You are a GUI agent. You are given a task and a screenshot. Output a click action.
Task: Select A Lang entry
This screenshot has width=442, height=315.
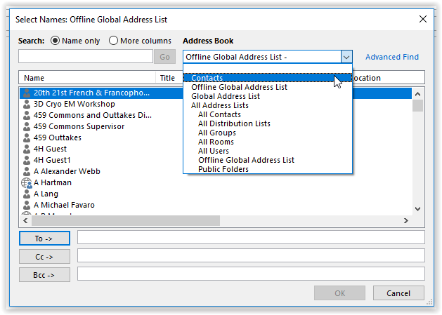click(46, 194)
